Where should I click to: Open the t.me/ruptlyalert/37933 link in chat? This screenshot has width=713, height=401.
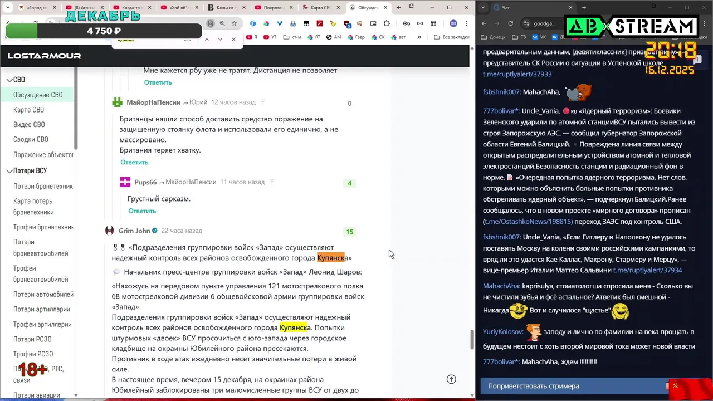(x=517, y=74)
